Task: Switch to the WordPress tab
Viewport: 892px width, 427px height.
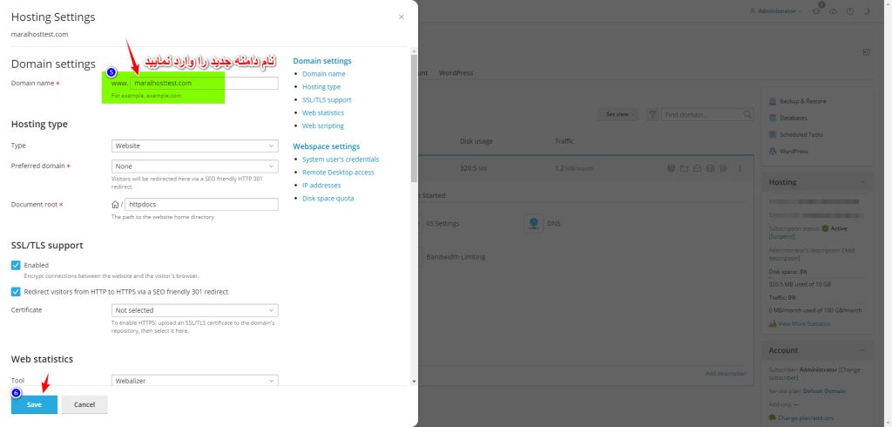Action: (x=456, y=73)
